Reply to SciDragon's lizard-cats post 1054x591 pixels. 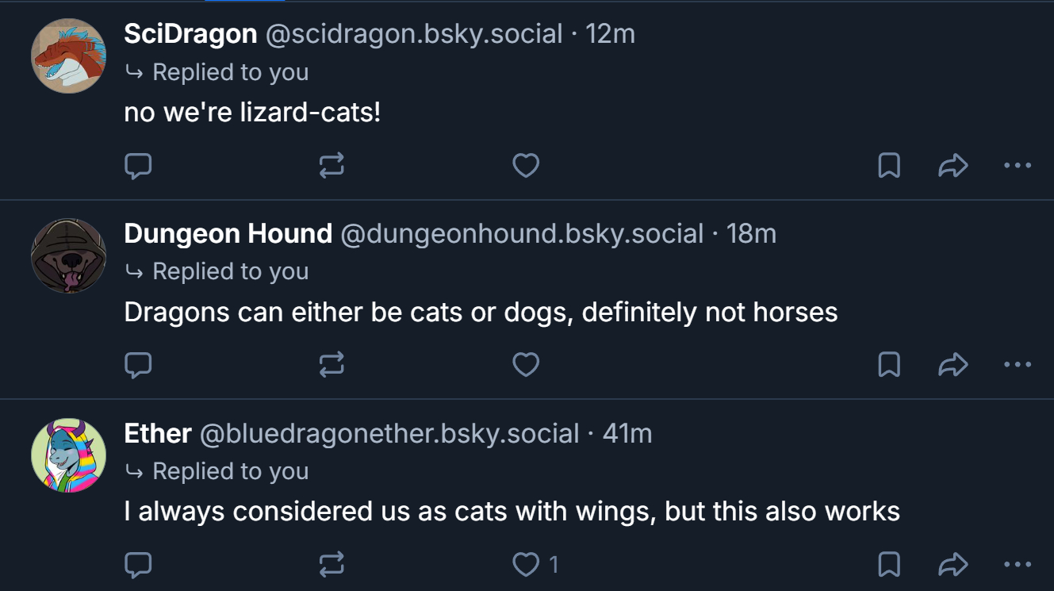tap(139, 165)
